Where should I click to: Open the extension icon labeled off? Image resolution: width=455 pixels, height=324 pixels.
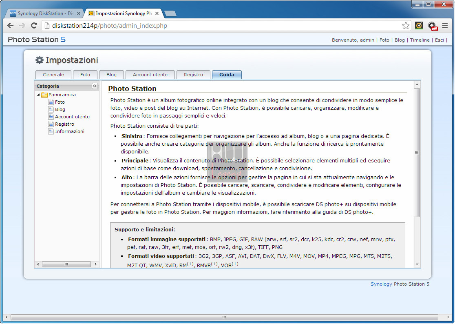433,26
